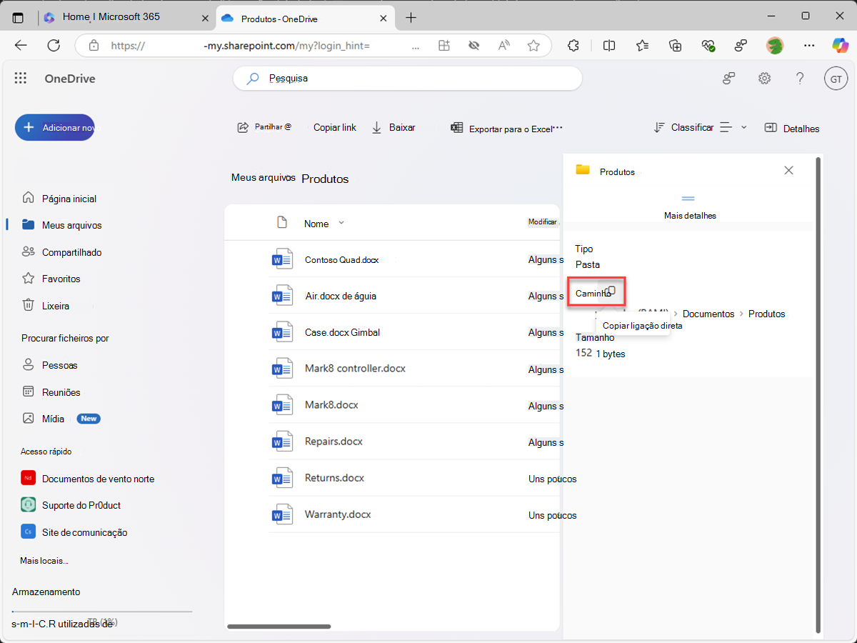Click Meus arquivos breadcrumb link
Screen dimensions: 857x643
(264, 178)
